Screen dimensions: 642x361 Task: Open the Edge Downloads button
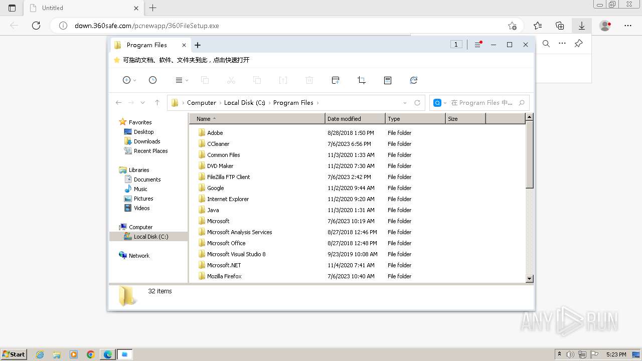click(582, 26)
